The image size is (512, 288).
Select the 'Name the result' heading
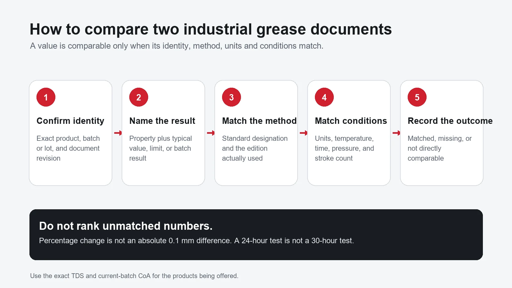click(x=162, y=121)
